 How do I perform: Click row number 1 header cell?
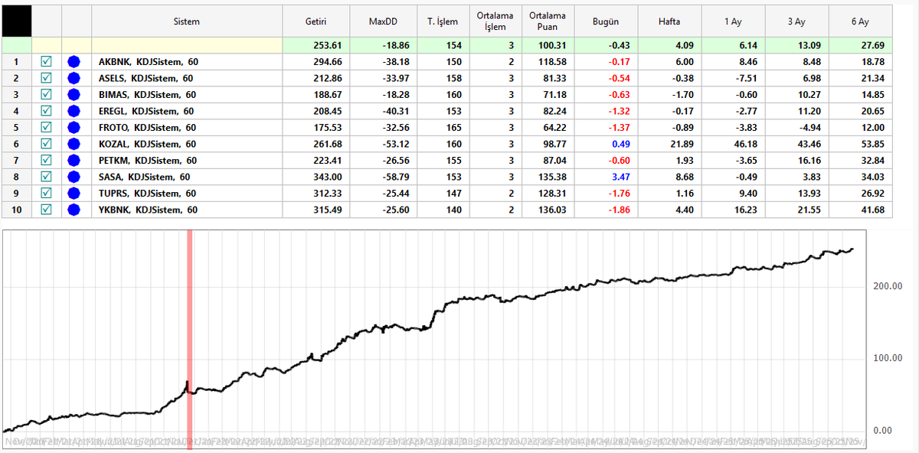[x=17, y=61]
